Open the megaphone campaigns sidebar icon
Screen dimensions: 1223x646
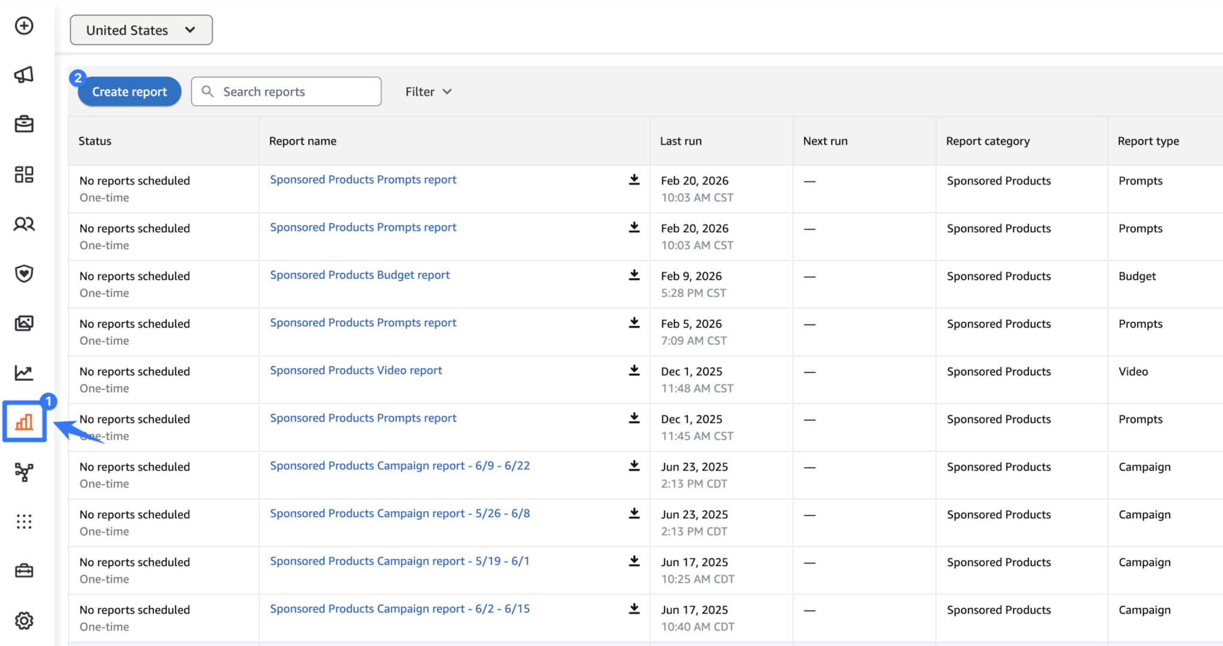pos(24,75)
